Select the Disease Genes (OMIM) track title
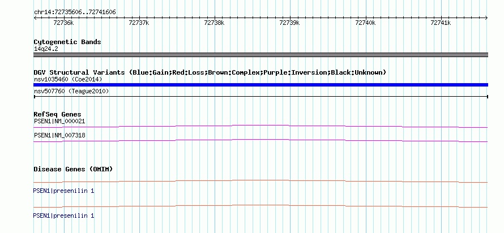Image resolution: width=504 pixels, height=233 pixels. click(x=73, y=169)
